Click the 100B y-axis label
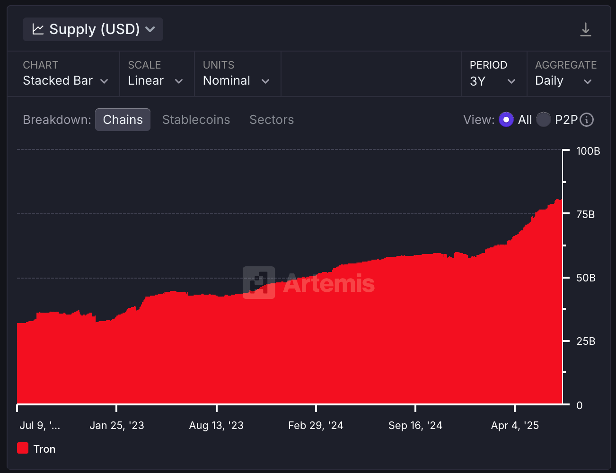 [588, 151]
